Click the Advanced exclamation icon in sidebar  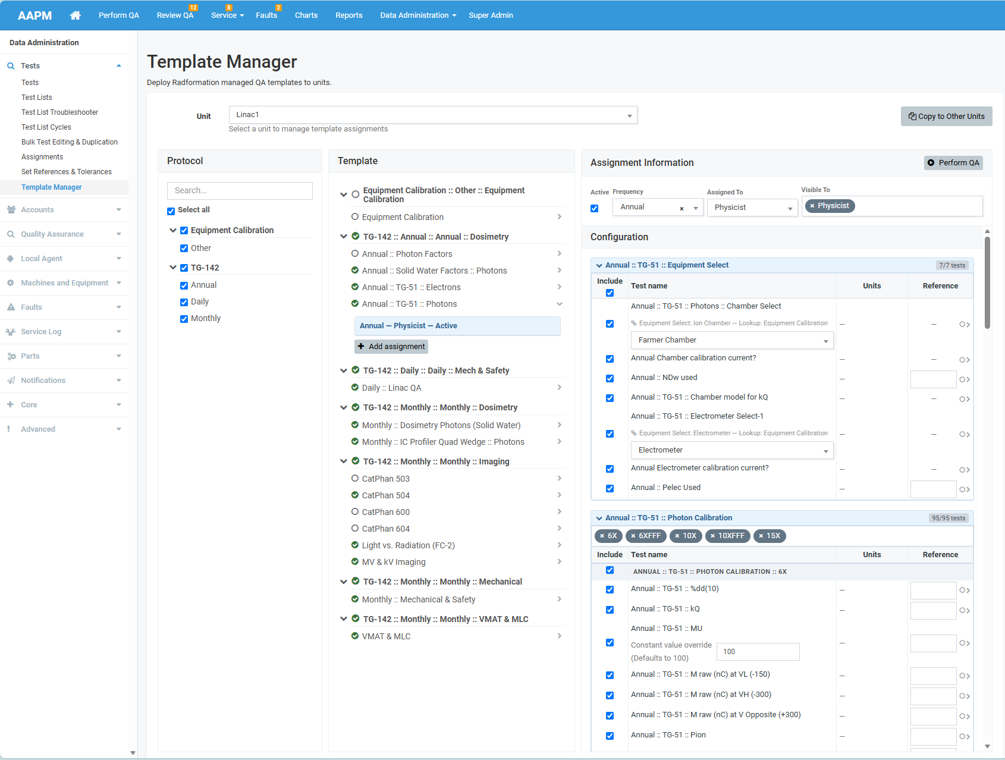(x=8, y=429)
